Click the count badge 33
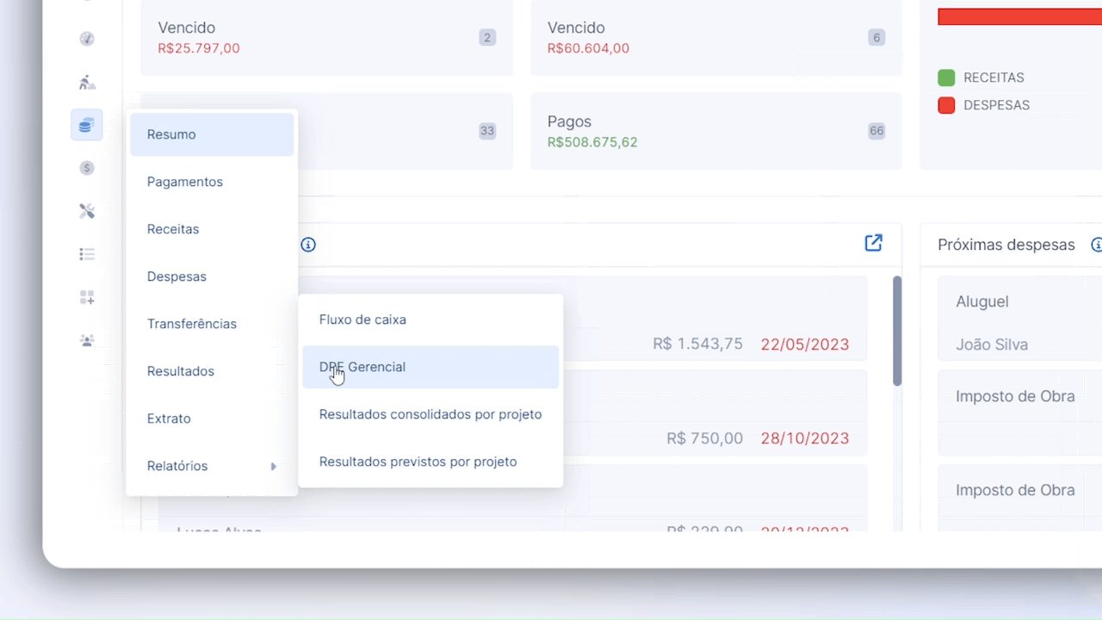This screenshot has width=1102, height=620. click(487, 131)
